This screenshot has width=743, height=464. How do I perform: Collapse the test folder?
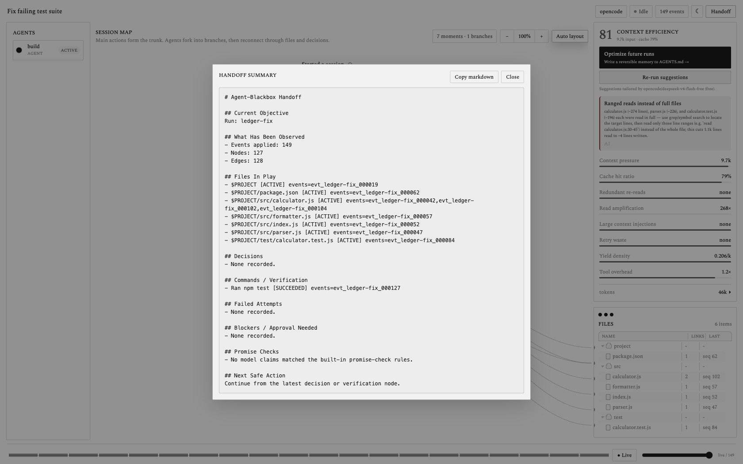[602, 417]
